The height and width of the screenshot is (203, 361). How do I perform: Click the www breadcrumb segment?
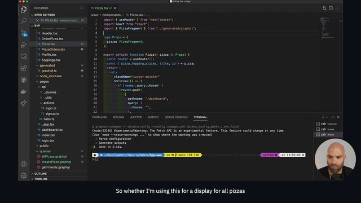pyautogui.click(x=95, y=15)
